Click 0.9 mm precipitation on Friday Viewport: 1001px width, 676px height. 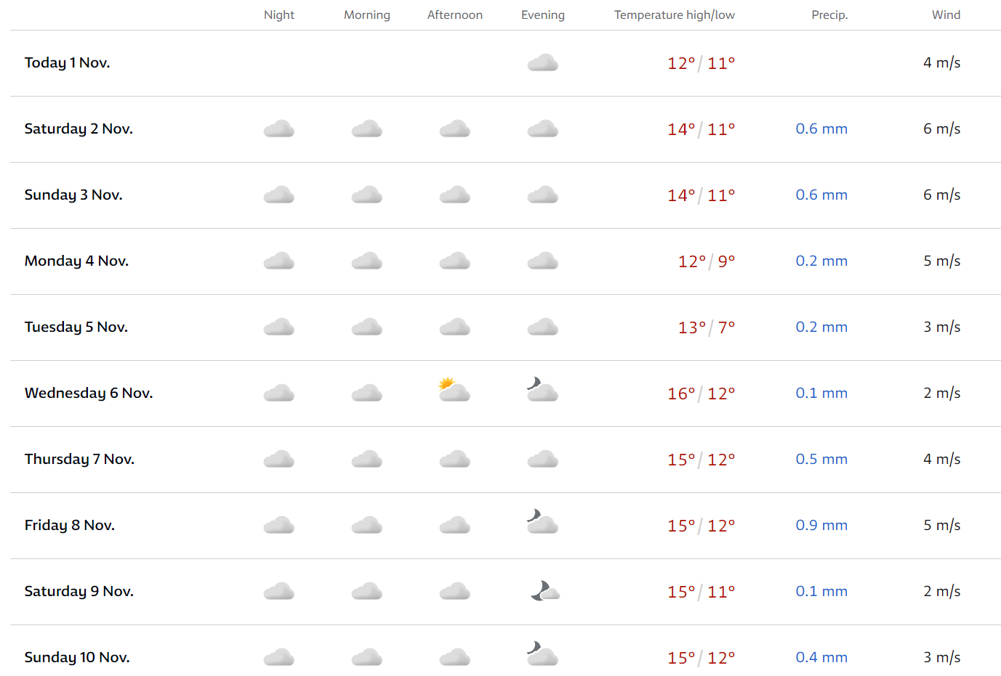(x=821, y=526)
